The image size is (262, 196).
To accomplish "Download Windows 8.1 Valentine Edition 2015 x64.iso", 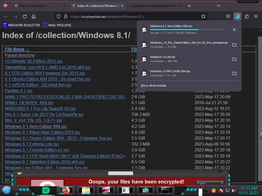I will 45,162.
